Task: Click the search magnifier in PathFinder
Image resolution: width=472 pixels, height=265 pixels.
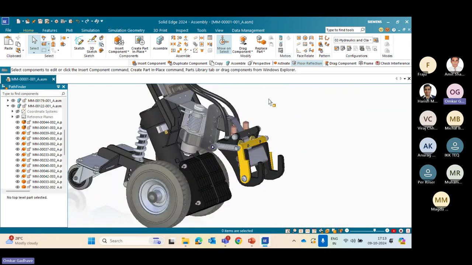Action: point(63,94)
